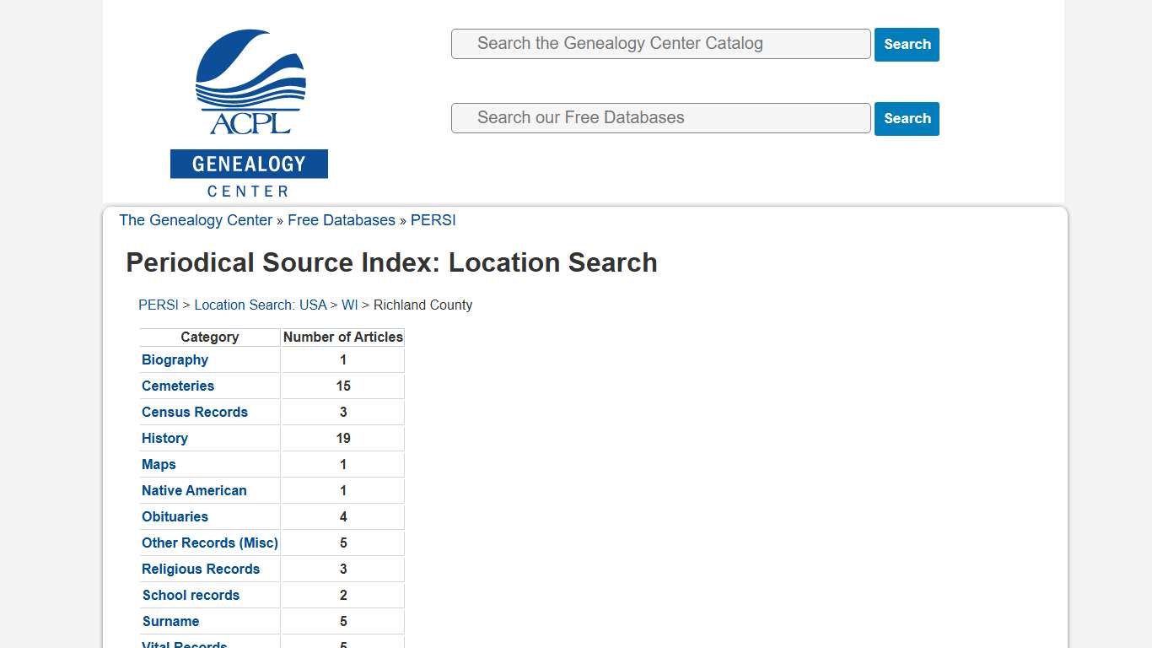
Task: Open the Other Records (Misc) category
Action: point(210,543)
